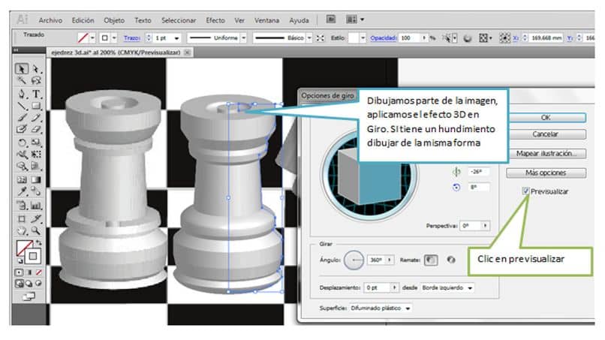
Task: Select the Pen tool
Action: 22,94
